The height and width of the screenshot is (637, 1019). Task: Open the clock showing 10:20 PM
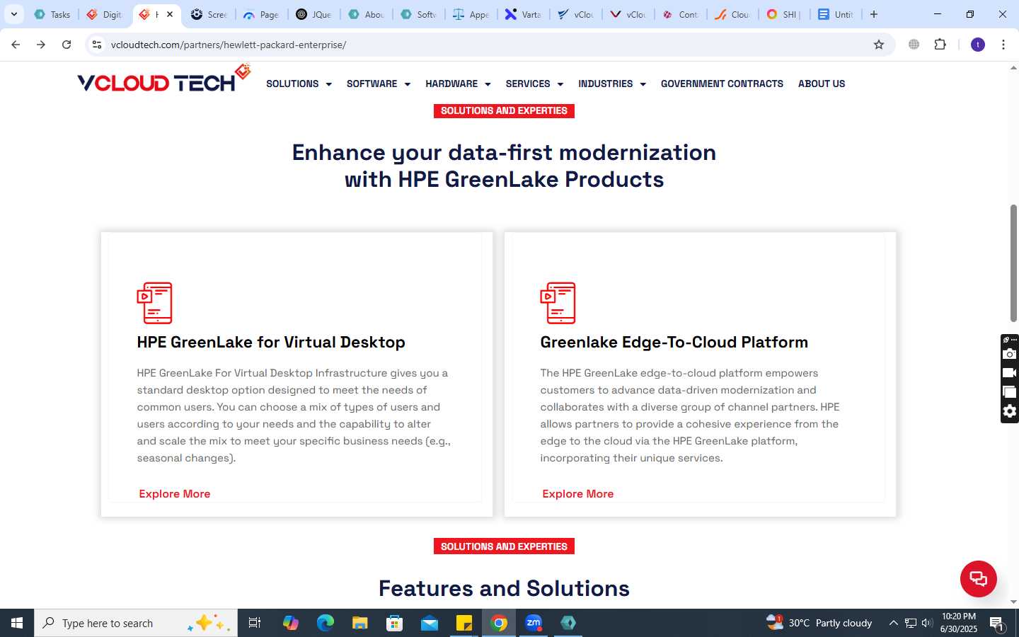pyautogui.click(x=959, y=623)
